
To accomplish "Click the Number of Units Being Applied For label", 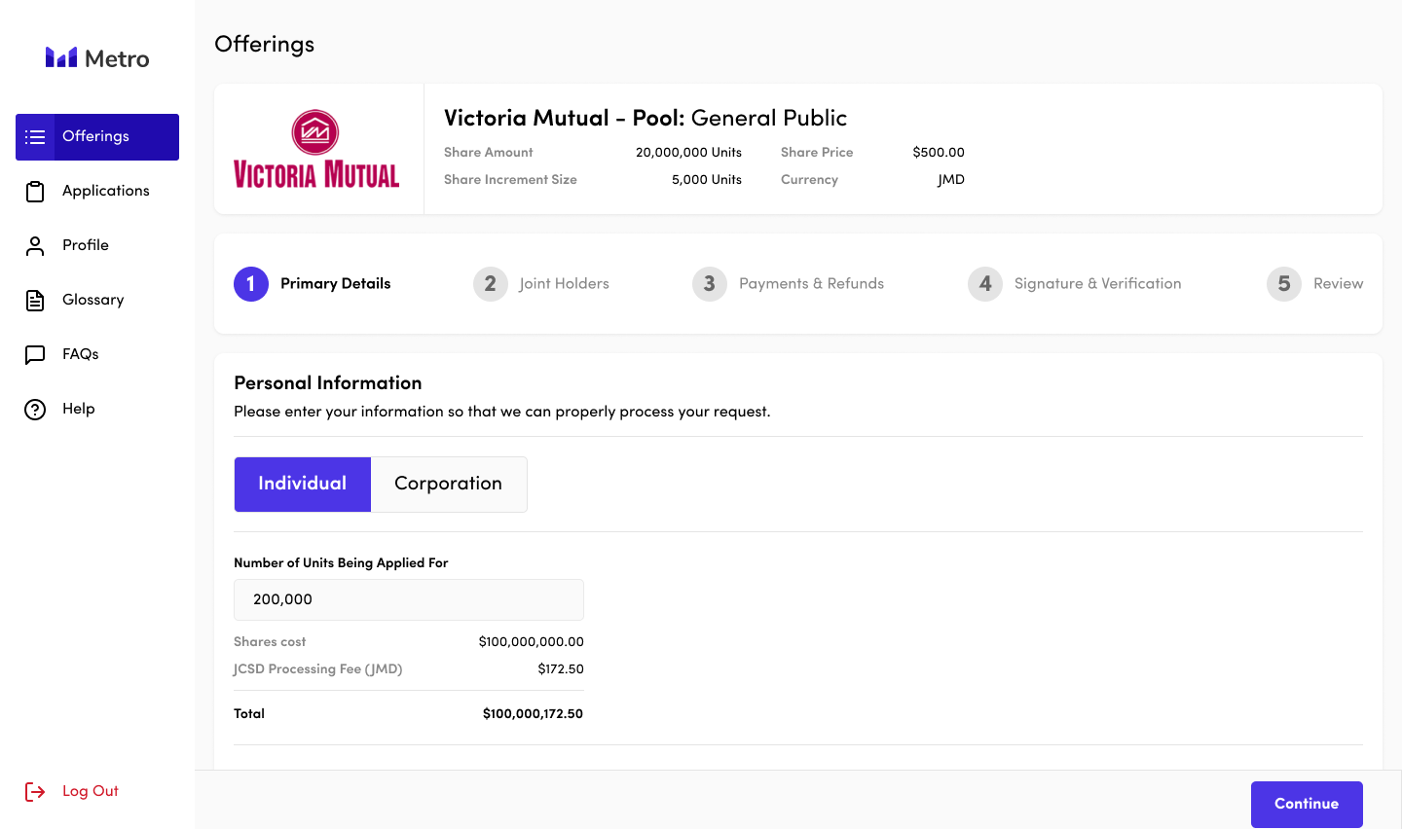I will click(341, 563).
